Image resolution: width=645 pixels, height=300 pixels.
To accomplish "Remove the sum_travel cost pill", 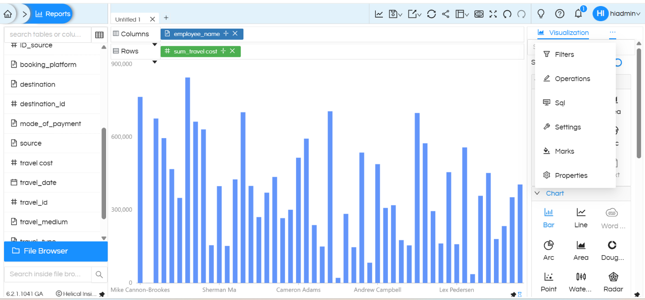I will 232,51.
